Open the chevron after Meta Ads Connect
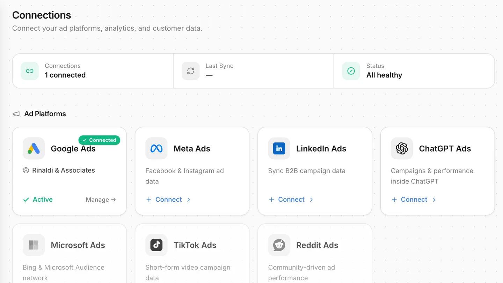Screen dimensions: 503x283 (x=189, y=200)
